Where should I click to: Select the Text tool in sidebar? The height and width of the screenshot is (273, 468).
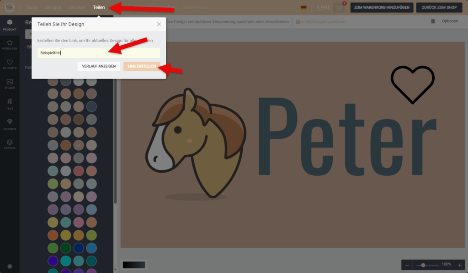tap(10, 104)
